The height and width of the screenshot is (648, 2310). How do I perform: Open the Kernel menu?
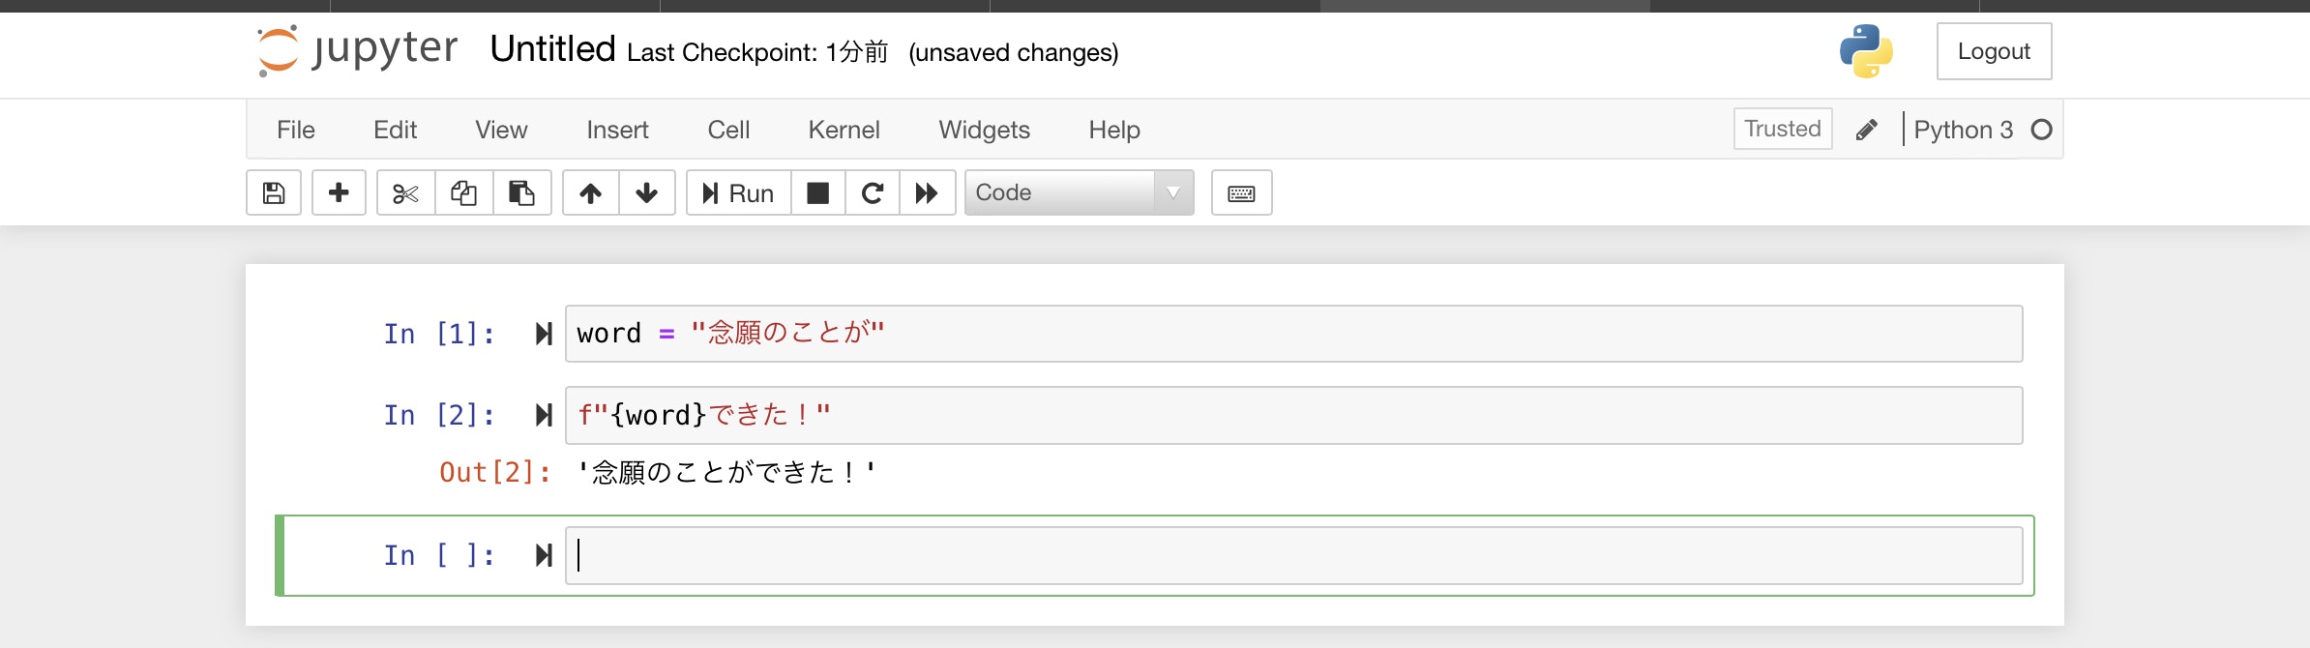point(844,130)
